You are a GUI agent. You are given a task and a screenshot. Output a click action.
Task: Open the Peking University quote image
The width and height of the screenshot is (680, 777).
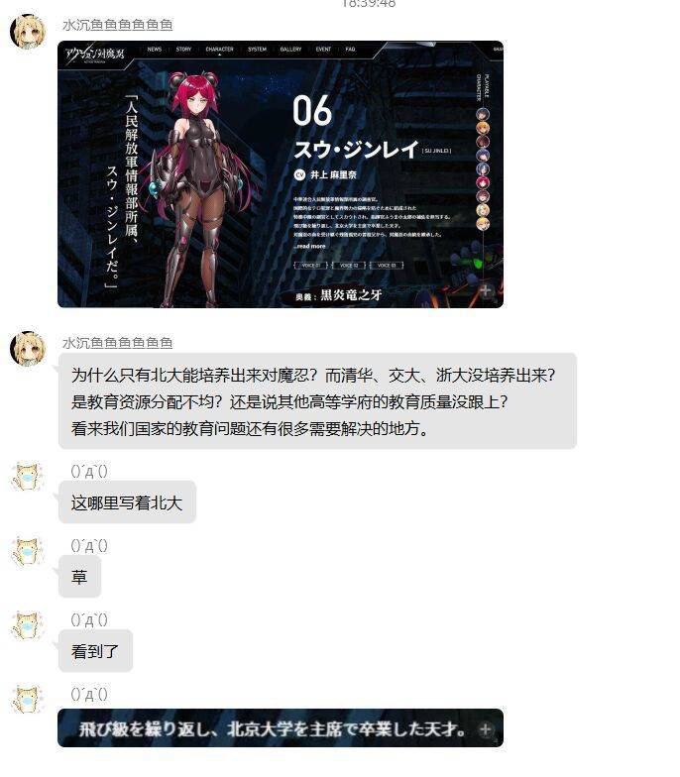[x=280, y=727]
